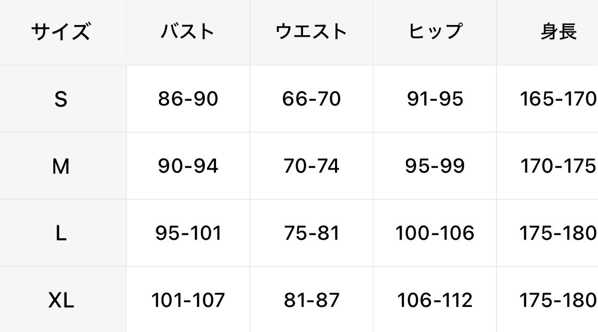This screenshot has width=598, height=332.
Task: Click the 86-90 bust cell
Action: pos(188,99)
